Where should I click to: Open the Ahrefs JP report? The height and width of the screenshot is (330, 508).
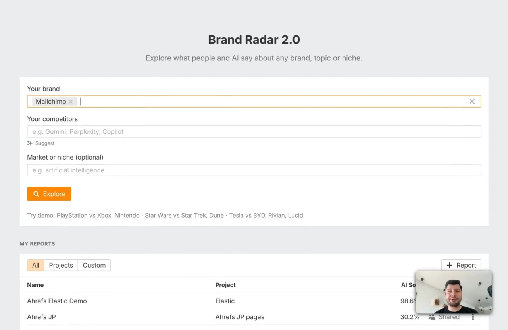(x=41, y=317)
